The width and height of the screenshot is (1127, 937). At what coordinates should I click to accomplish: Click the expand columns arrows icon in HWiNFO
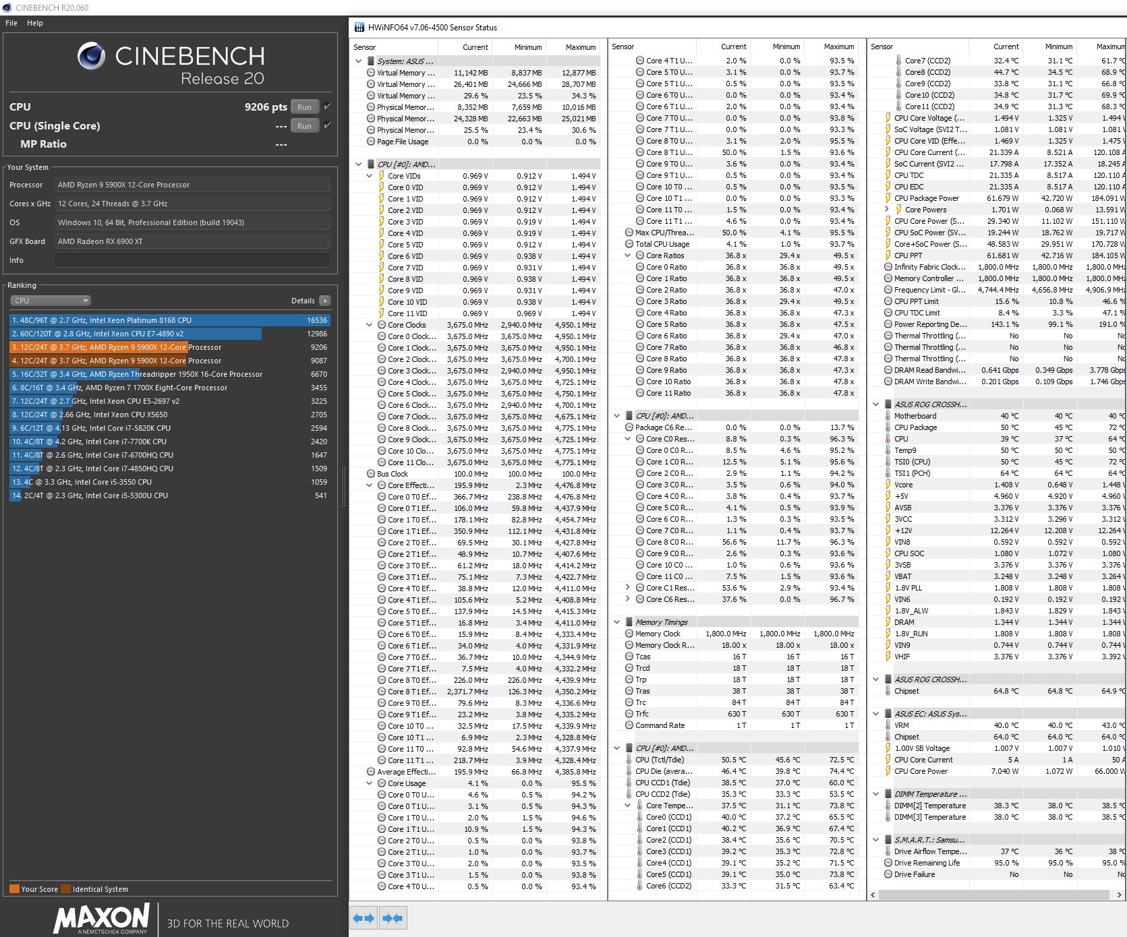click(364, 918)
